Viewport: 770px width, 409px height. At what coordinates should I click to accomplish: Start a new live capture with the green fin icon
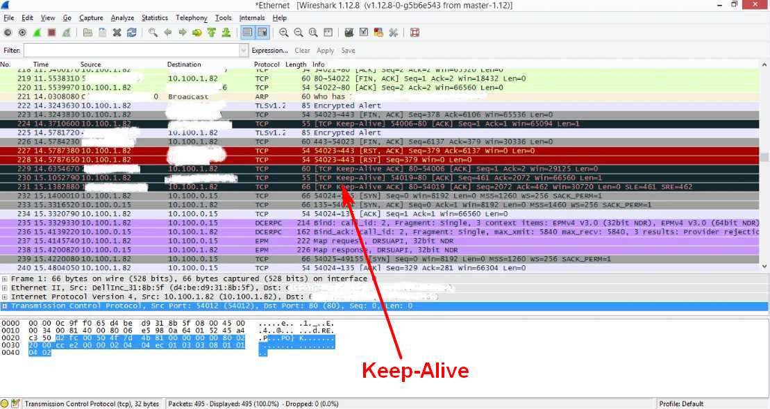pos(37,33)
